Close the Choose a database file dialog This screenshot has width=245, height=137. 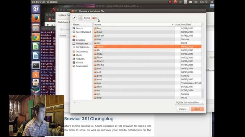click(73, 11)
